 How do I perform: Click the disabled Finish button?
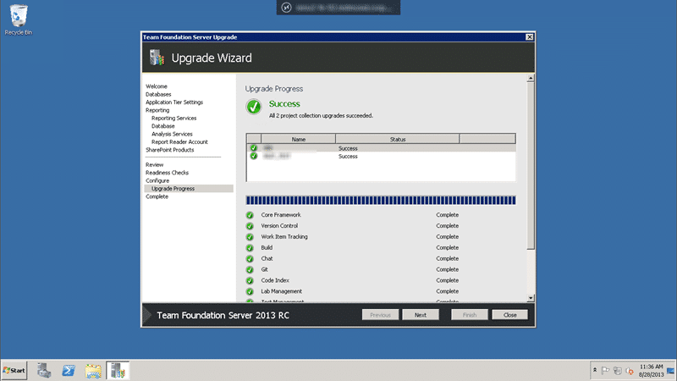coord(470,315)
